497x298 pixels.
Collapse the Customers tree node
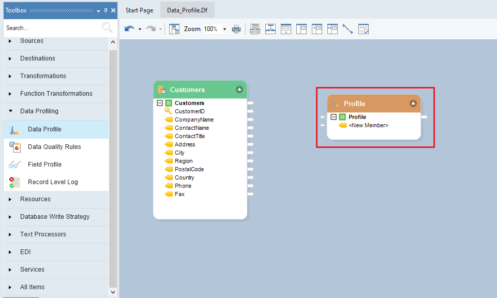coord(160,103)
